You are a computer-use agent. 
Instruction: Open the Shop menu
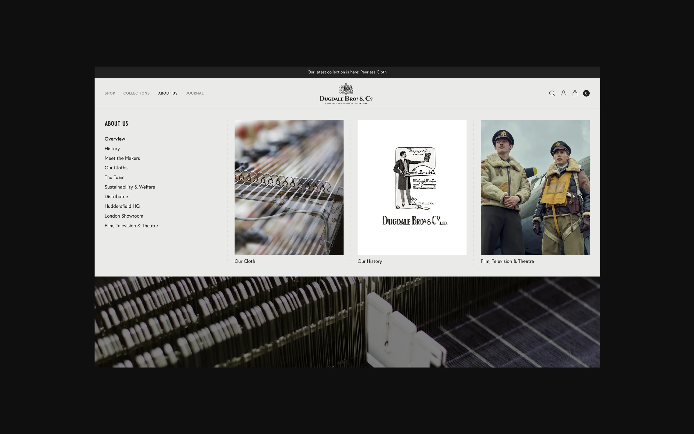coord(110,93)
